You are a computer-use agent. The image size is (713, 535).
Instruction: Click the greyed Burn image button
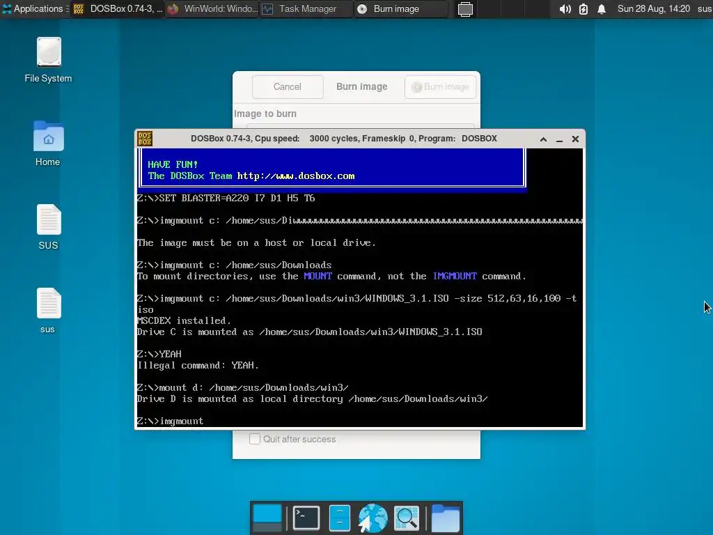pyautogui.click(x=440, y=86)
